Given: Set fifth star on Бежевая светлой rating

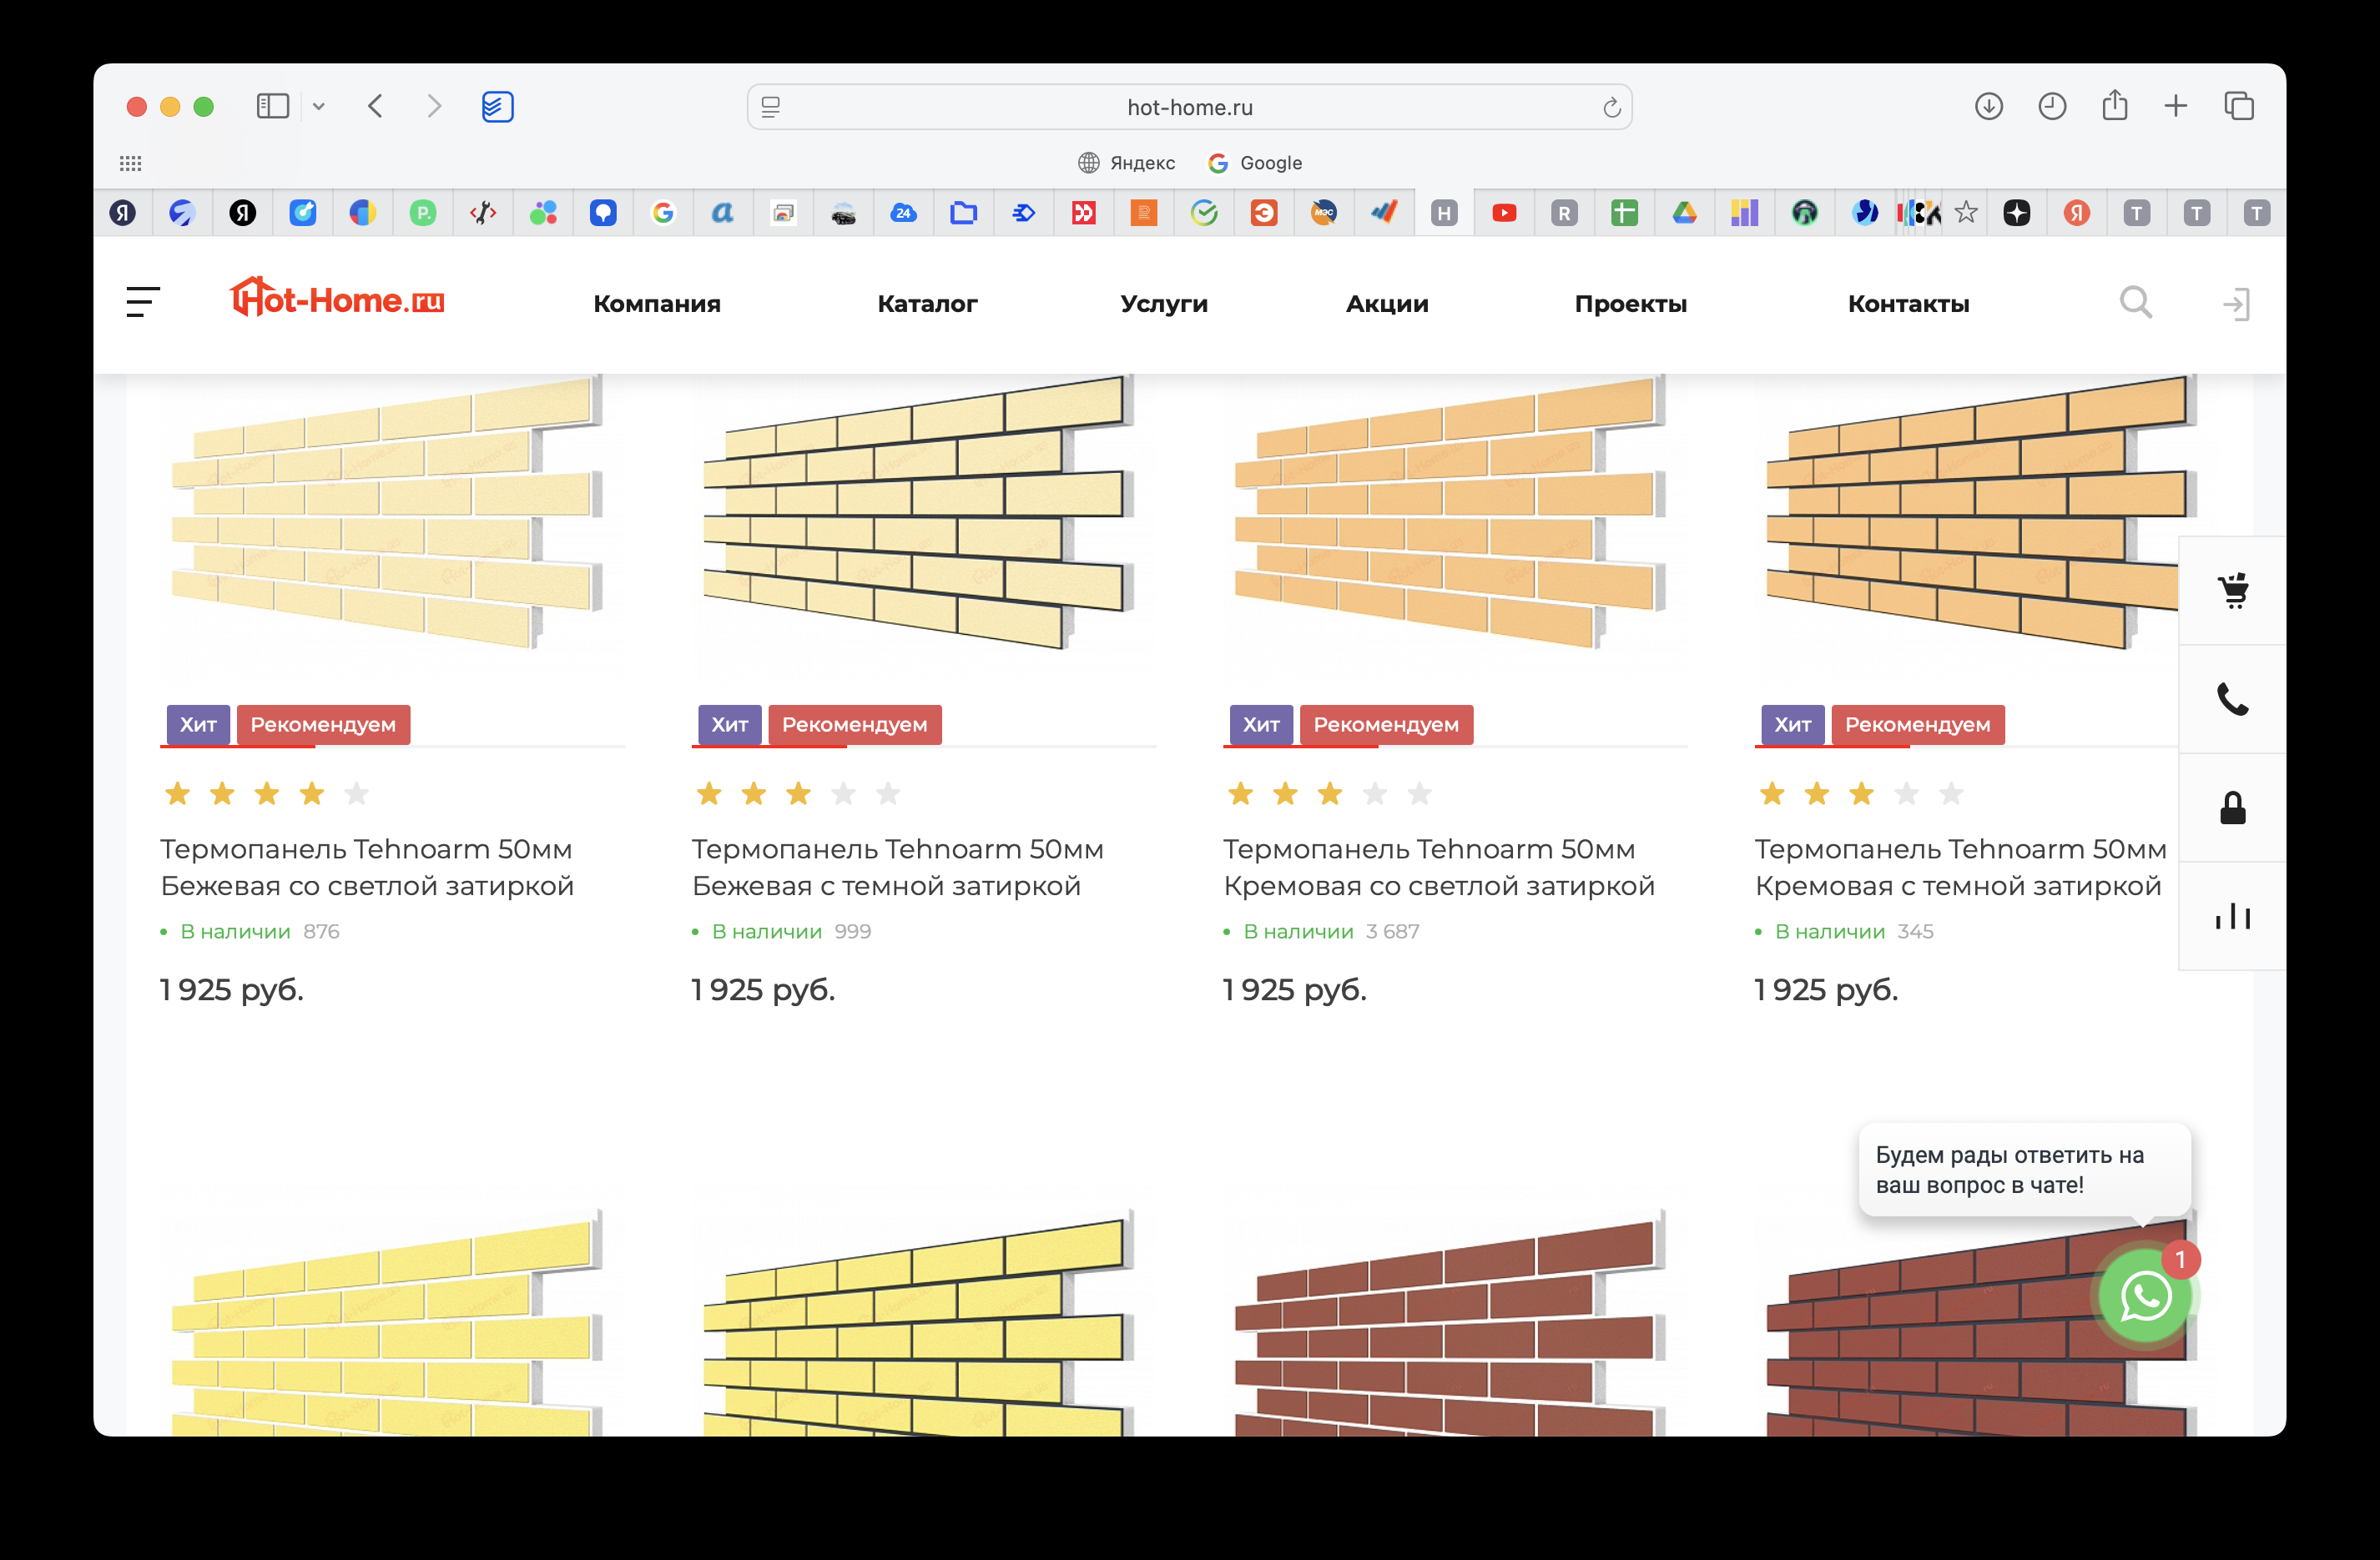Looking at the screenshot, I should pyautogui.click(x=357, y=793).
